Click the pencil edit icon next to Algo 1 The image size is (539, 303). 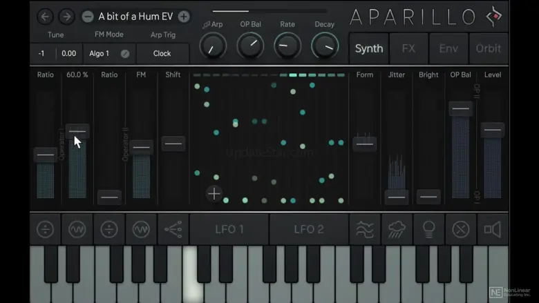125,54
